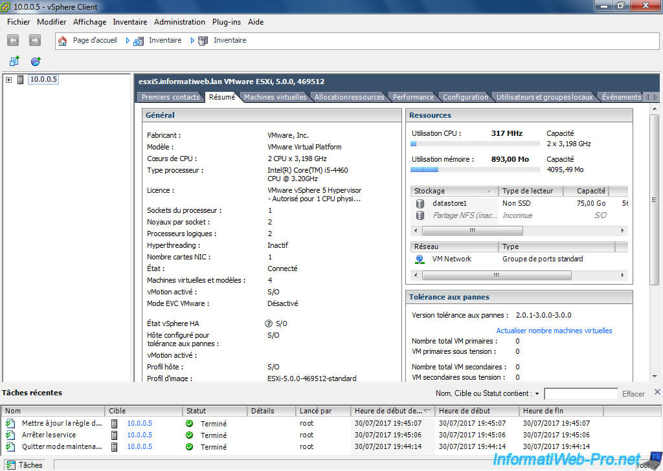Screen dimensions: 663x471
Task: Switch to the Premiers contacts tab
Action: point(170,97)
